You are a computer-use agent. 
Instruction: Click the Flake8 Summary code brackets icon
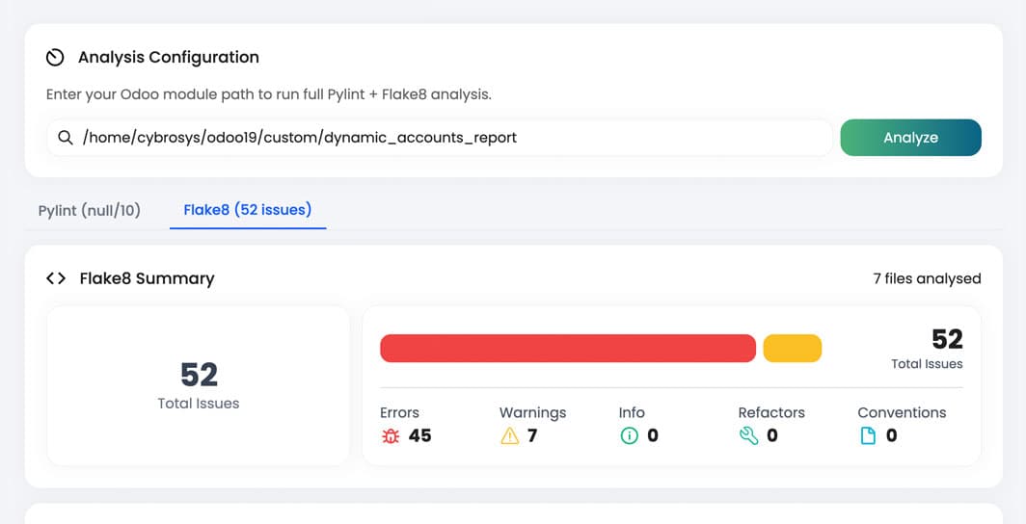56,278
